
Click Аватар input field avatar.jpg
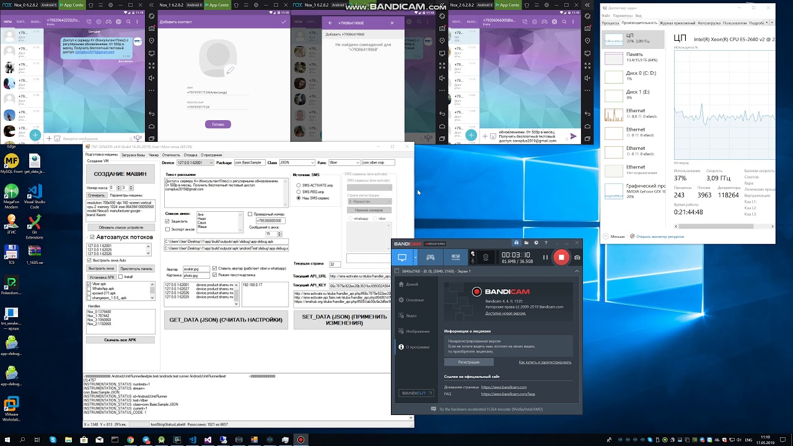[x=196, y=269]
